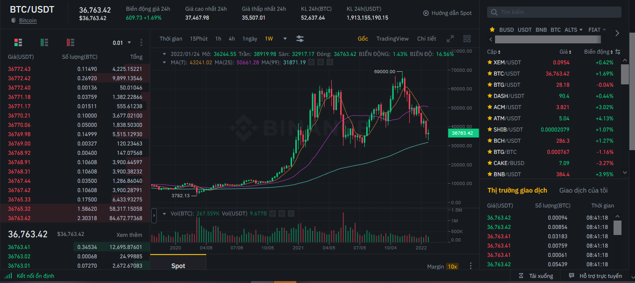Expand more chart interval options arrow

(x=285, y=39)
